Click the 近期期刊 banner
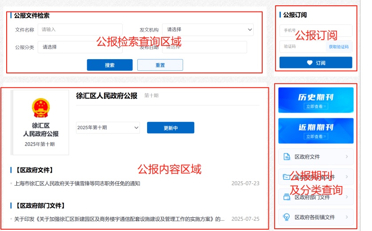Screen dimensions: 372x231 316,131
